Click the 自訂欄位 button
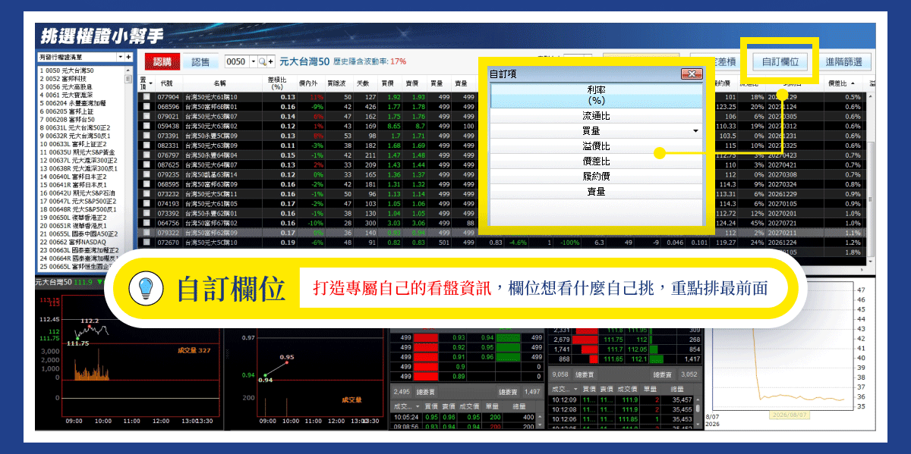The width and height of the screenshot is (911, 454). [780, 62]
